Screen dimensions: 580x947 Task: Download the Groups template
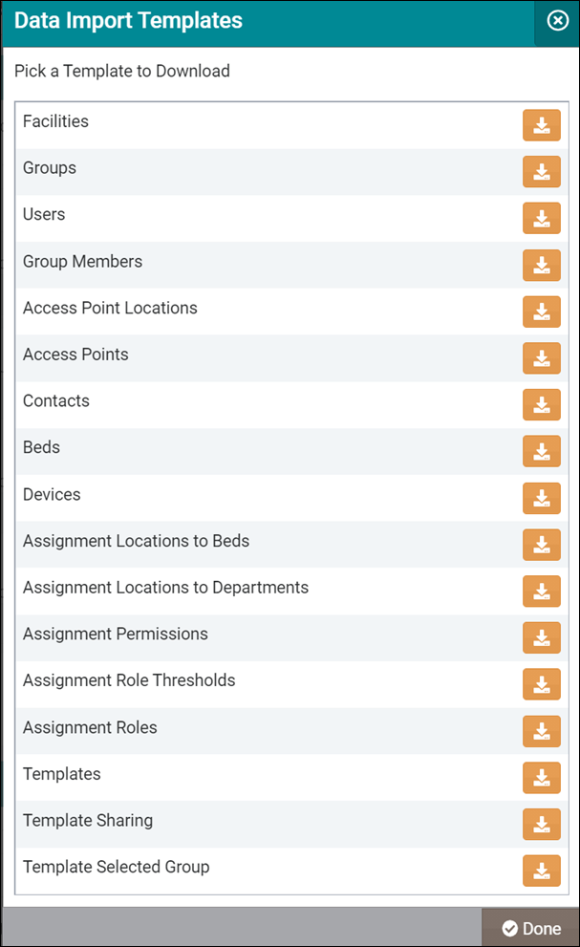click(541, 172)
